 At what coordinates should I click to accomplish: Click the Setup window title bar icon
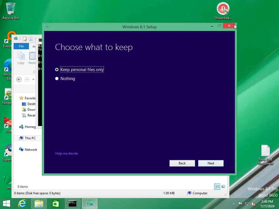pyautogui.click(x=47, y=26)
